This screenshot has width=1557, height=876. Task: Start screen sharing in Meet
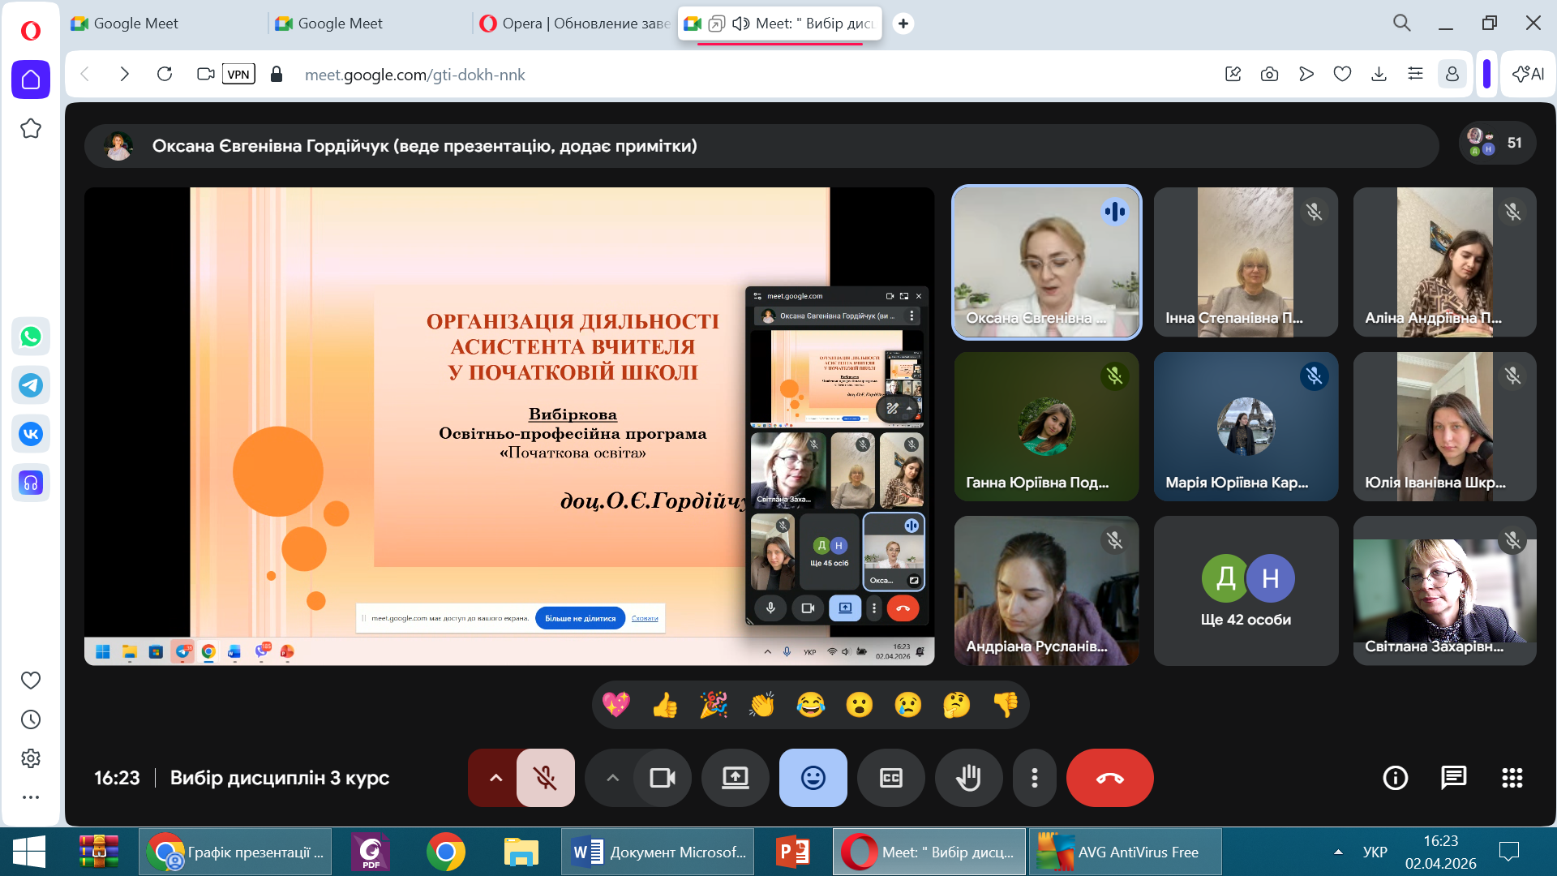tap(736, 778)
